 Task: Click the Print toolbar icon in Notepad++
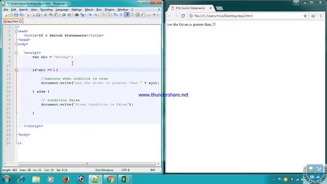[38, 15]
